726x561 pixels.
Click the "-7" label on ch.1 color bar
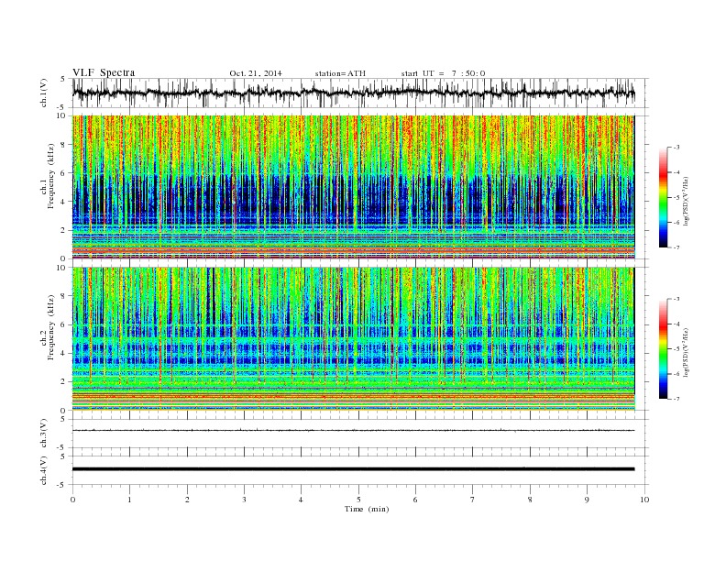(676, 247)
